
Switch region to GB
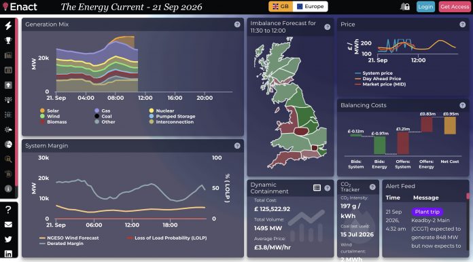pos(281,7)
